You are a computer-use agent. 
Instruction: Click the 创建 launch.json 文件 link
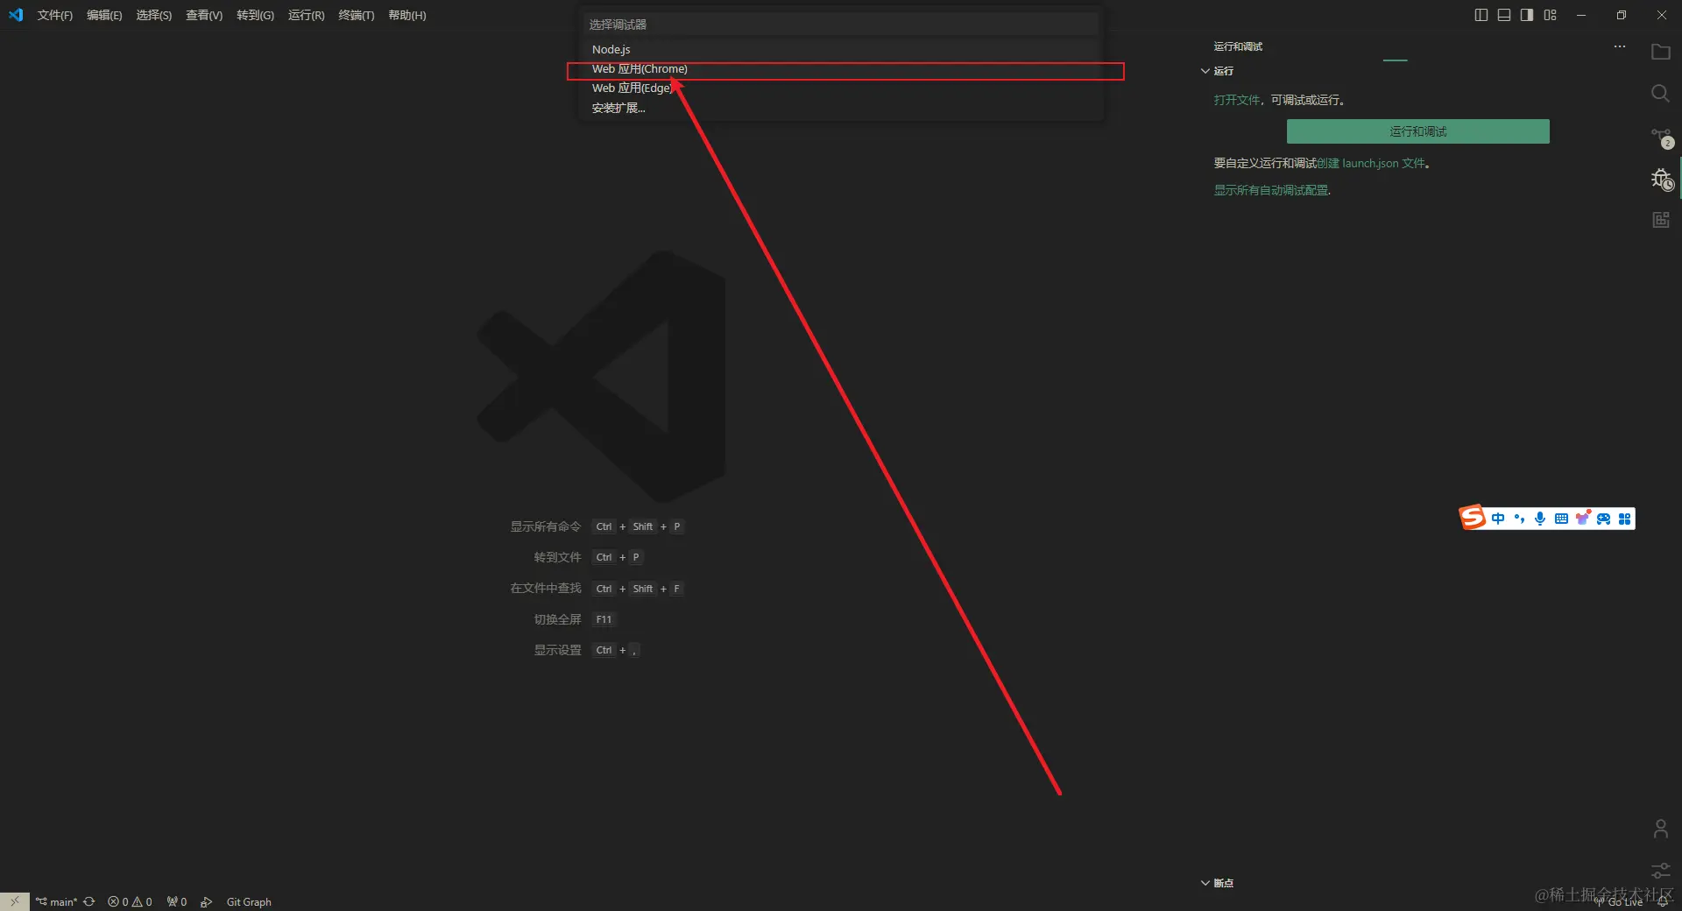pos(1371,163)
